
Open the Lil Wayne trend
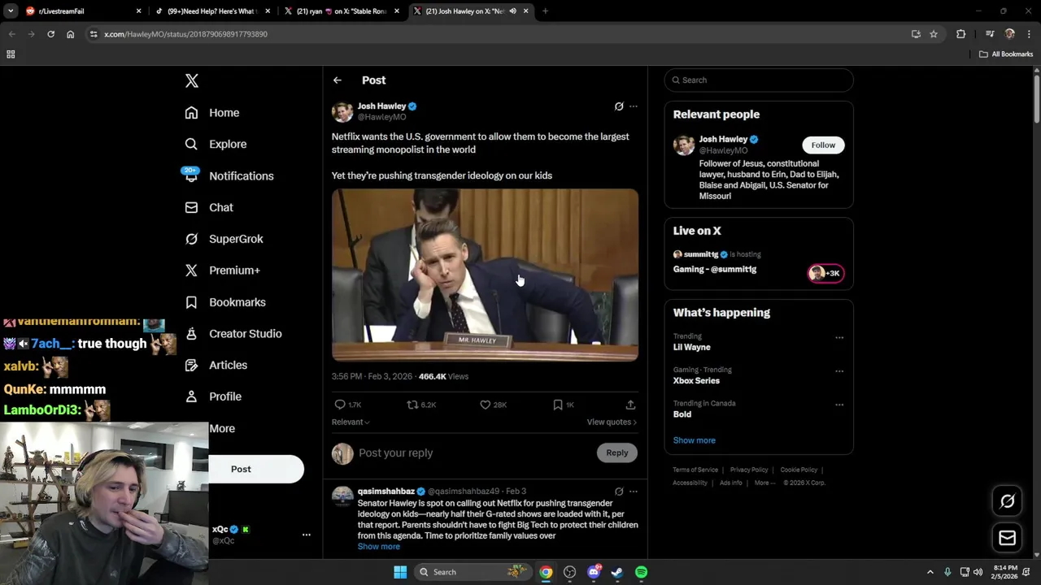[x=692, y=347]
